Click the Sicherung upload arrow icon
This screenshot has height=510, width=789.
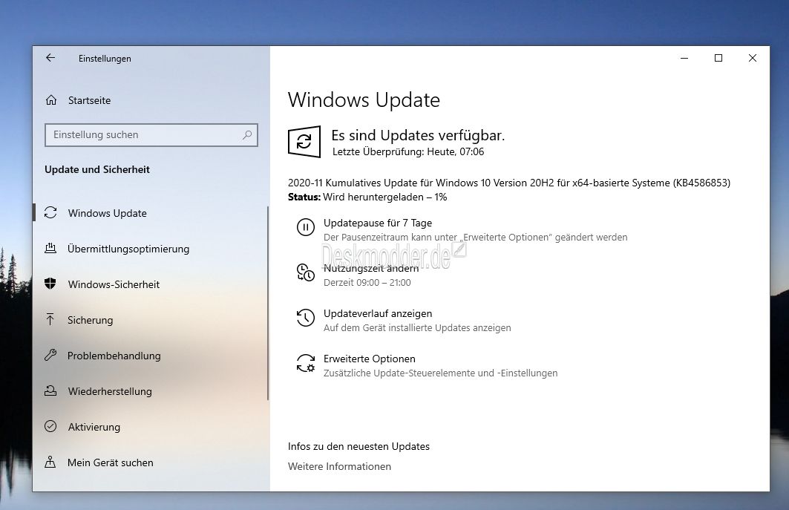[x=50, y=319]
